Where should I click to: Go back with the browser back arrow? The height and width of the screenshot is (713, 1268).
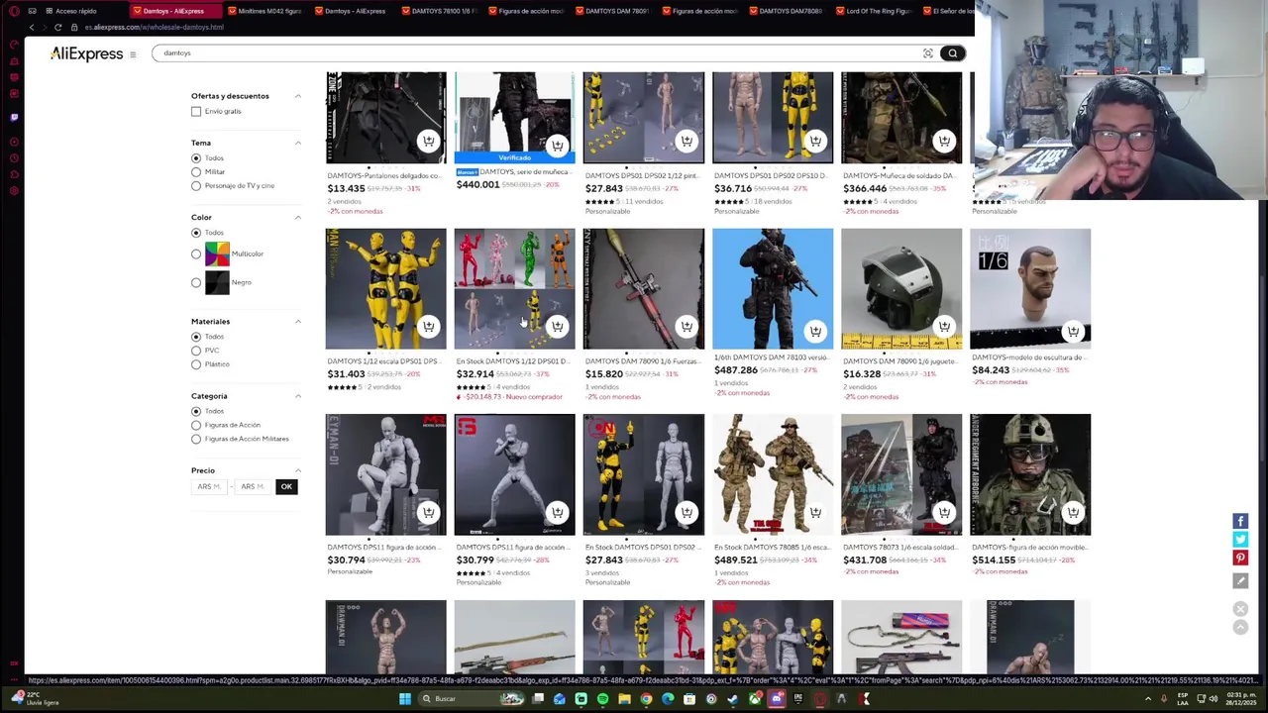pos(31,27)
